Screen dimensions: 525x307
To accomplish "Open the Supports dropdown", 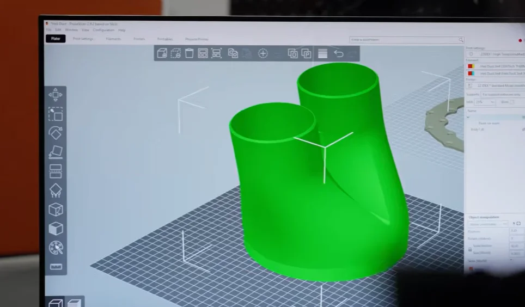I will [x=501, y=94].
